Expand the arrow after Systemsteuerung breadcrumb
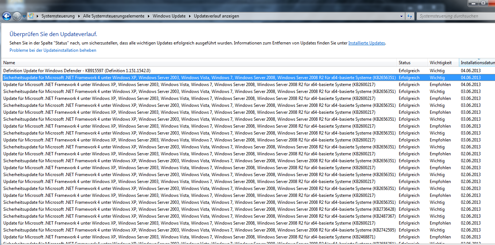The image size is (495, 245). click(x=78, y=16)
